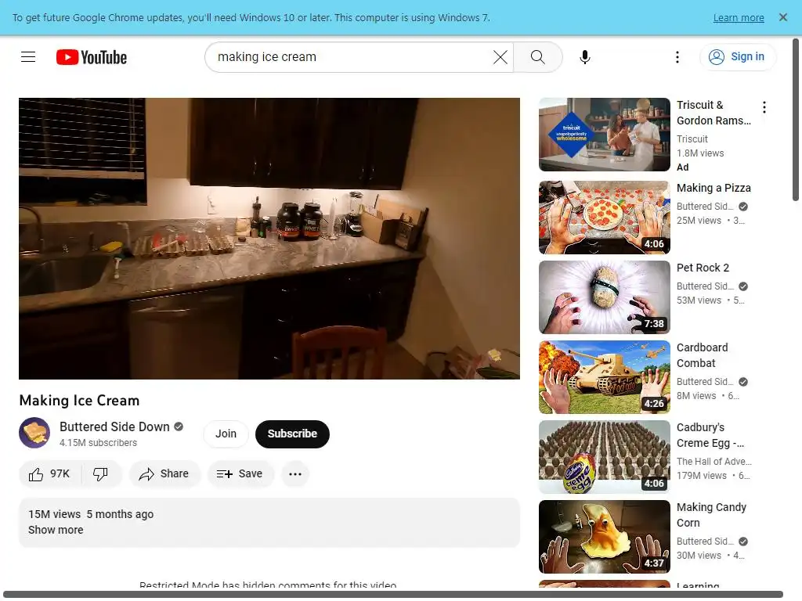
Task: Open Cadbury's Creme Egg thumbnail
Action: point(604,457)
